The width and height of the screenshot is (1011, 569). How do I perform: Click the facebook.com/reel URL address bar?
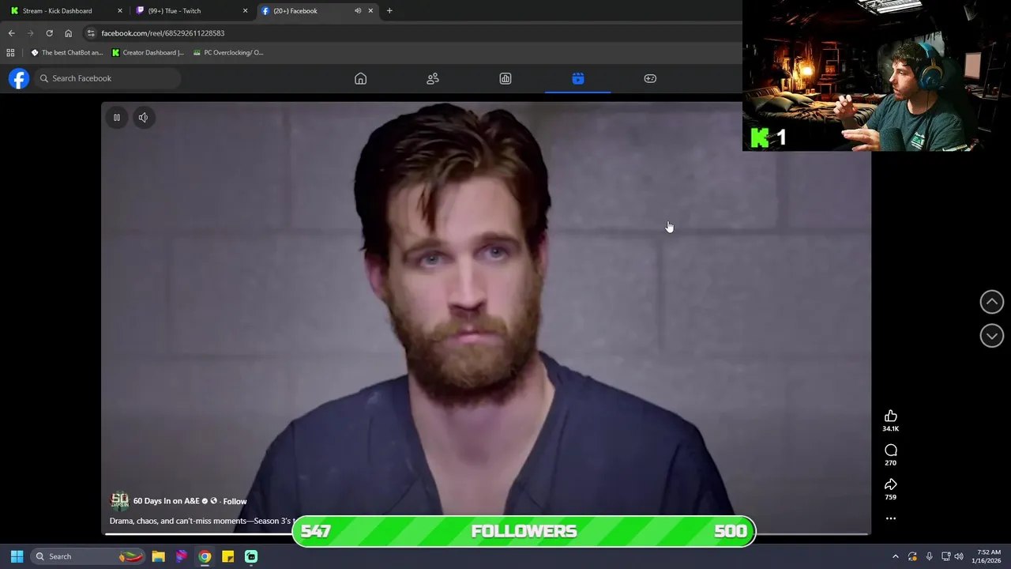click(163, 33)
